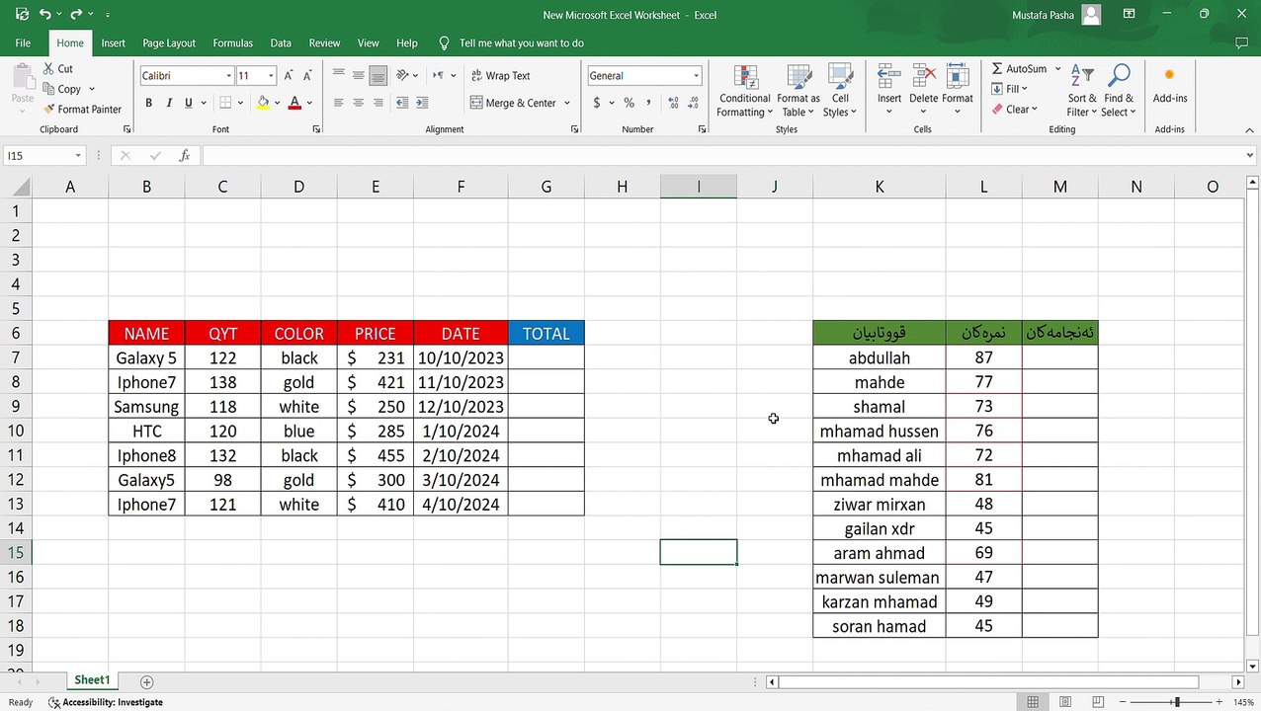The height and width of the screenshot is (711, 1261).
Task: Switch to Page Break Preview in status bar
Action: click(1097, 702)
